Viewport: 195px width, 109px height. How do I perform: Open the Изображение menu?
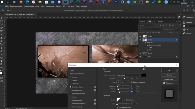click(x=29, y=6)
